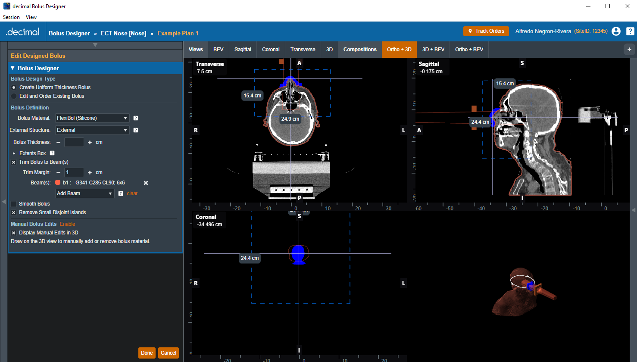Click the plus icon to add a view
The image size is (637, 362).
point(629,50)
